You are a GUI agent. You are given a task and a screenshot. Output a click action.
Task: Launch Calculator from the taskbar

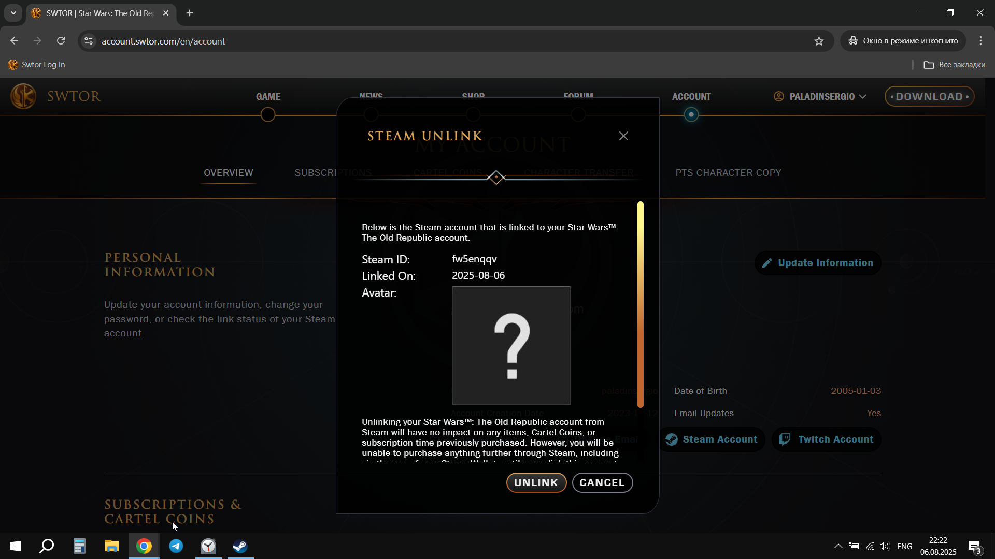(79, 546)
